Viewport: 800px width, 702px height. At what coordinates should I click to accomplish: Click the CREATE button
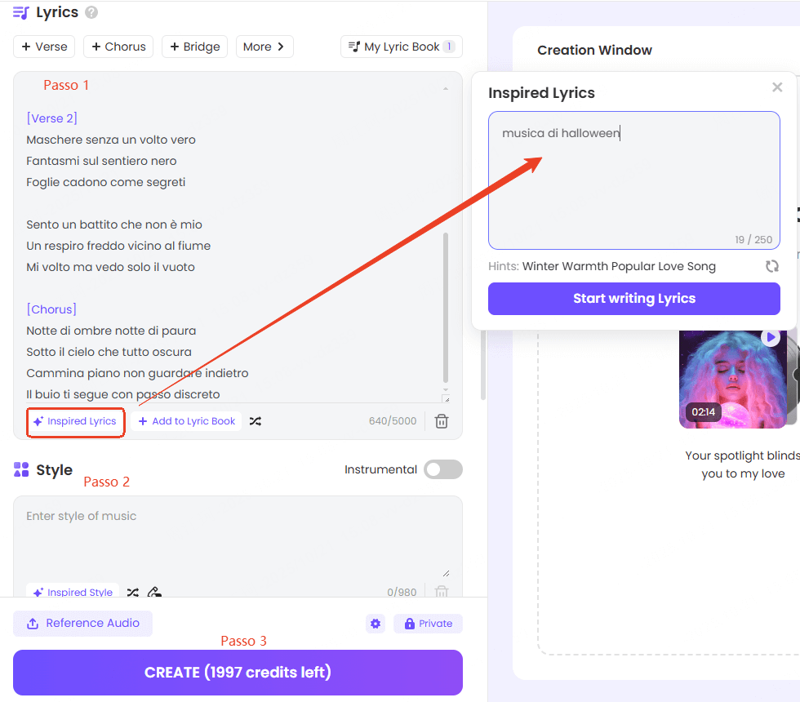[238, 673]
